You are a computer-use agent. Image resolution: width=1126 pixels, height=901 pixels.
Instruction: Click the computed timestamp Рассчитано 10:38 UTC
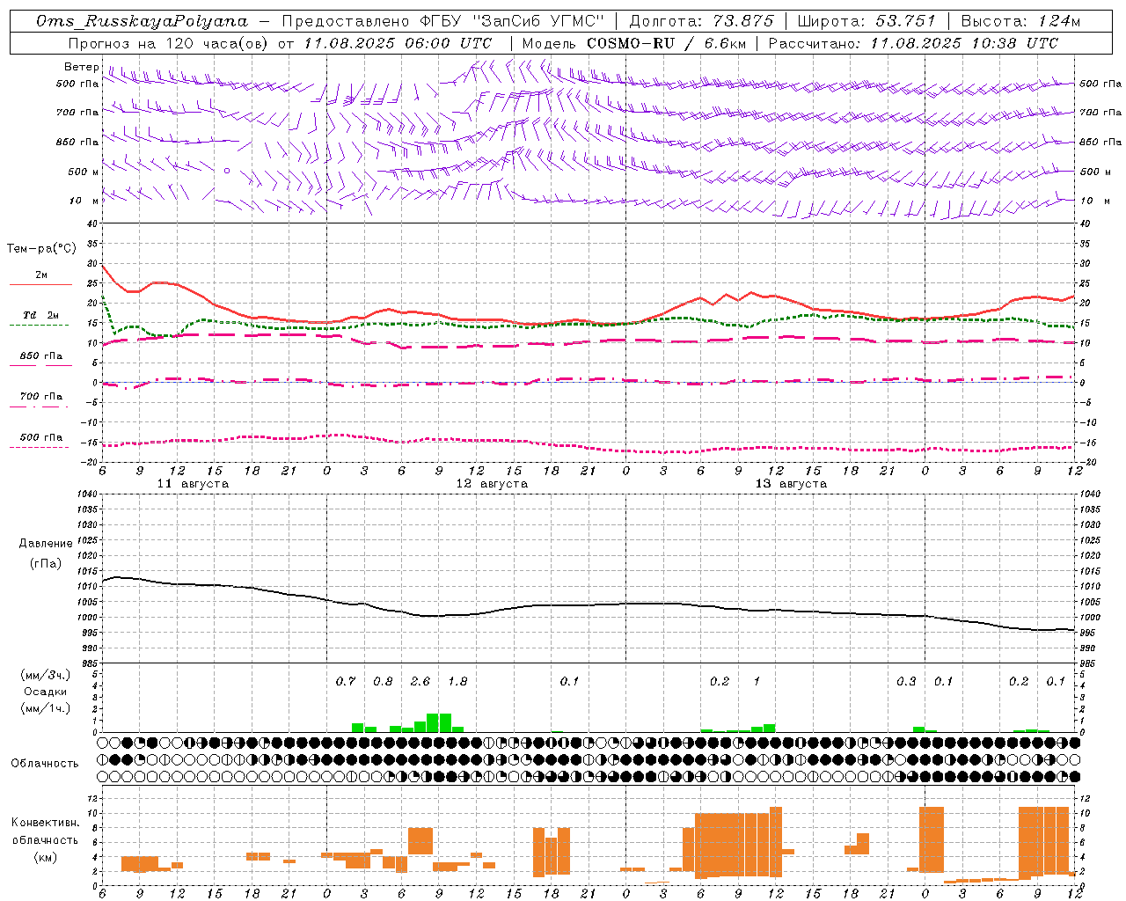[x=913, y=43]
